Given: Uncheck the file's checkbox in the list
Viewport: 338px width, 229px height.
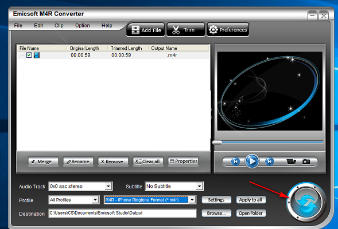Looking at the screenshot, I should pyautogui.click(x=29, y=55).
